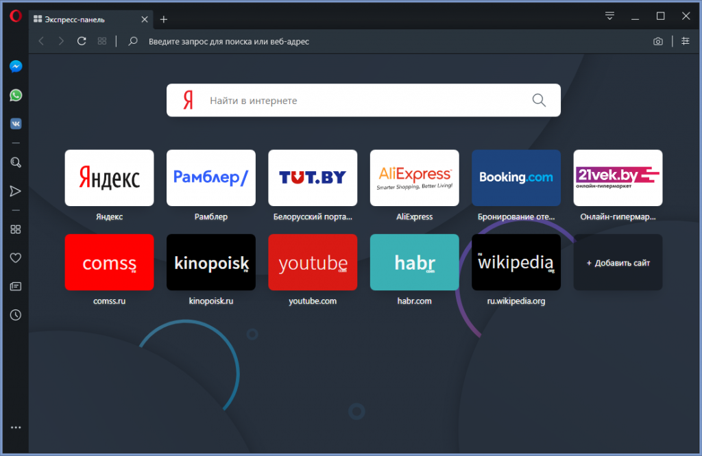Open sidebar setup three dots

16,427
